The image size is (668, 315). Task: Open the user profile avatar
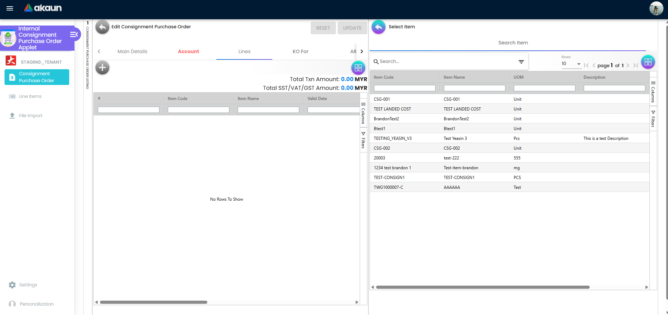(656, 8)
